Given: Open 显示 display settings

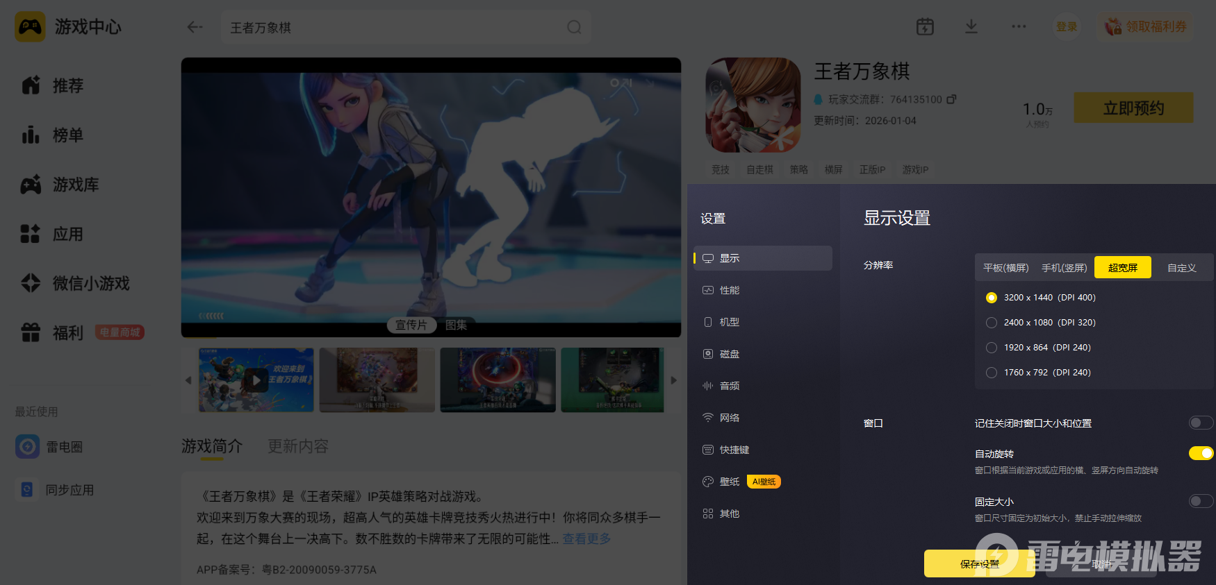Looking at the screenshot, I should [x=763, y=258].
